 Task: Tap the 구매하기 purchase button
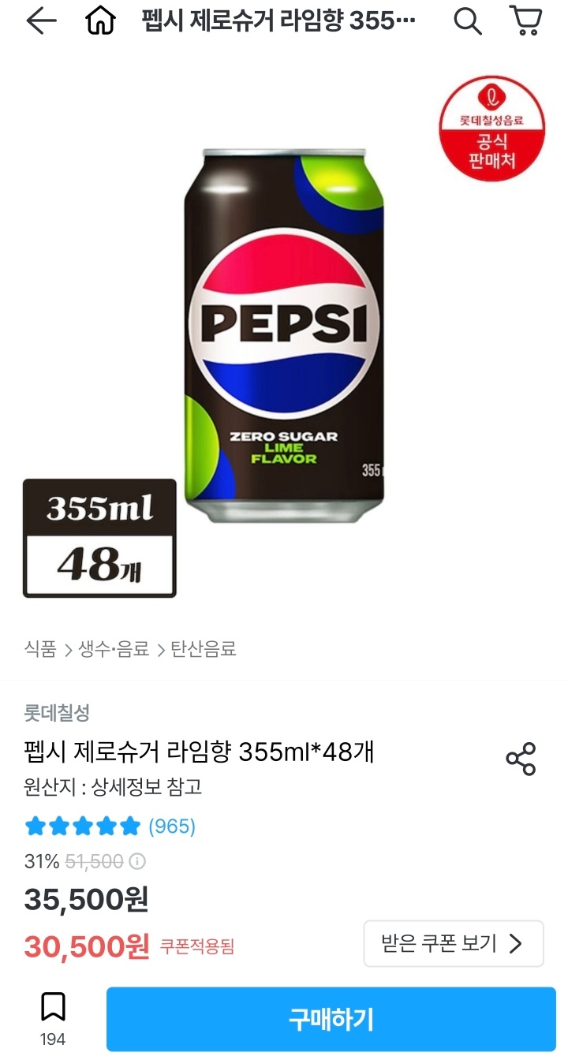pos(331,1019)
